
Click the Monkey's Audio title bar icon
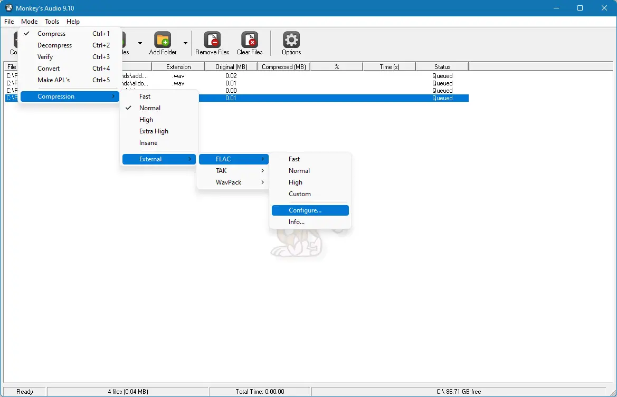[x=8, y=8]
